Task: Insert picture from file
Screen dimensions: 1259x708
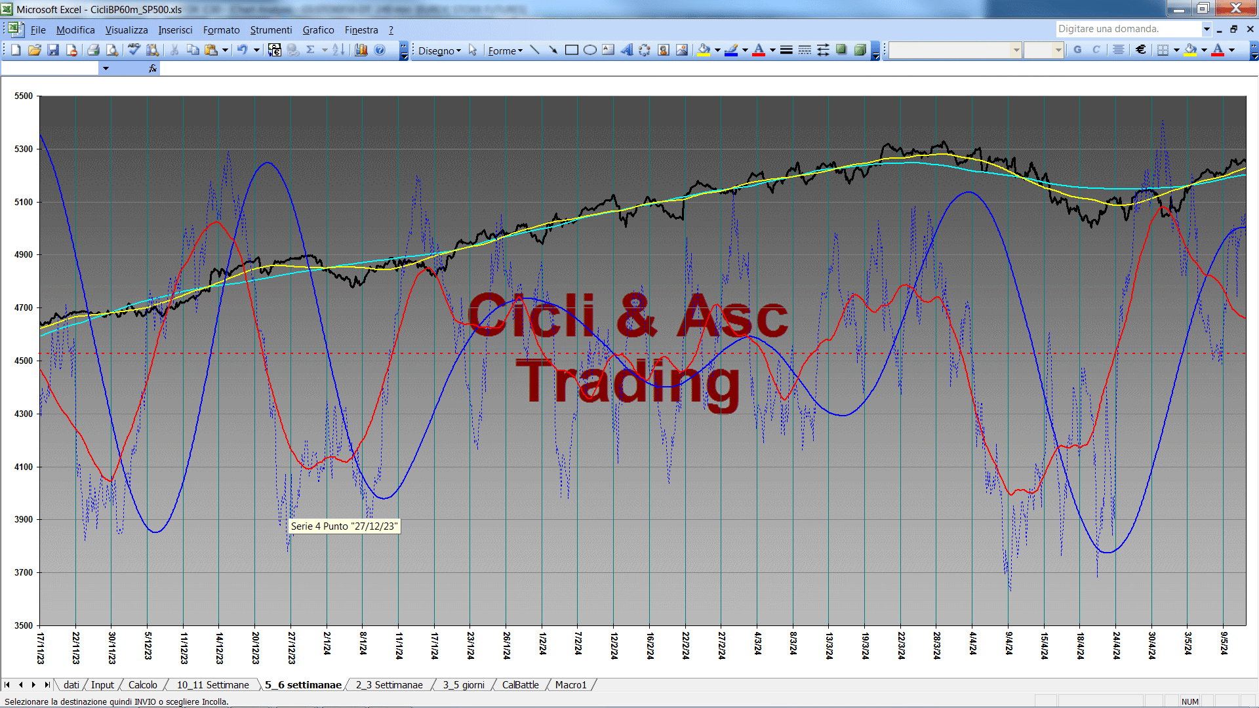Action: click(x=681, y=50)
